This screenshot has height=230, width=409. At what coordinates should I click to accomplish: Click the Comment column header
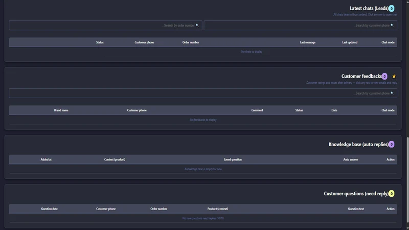click(x=257, y=110)
